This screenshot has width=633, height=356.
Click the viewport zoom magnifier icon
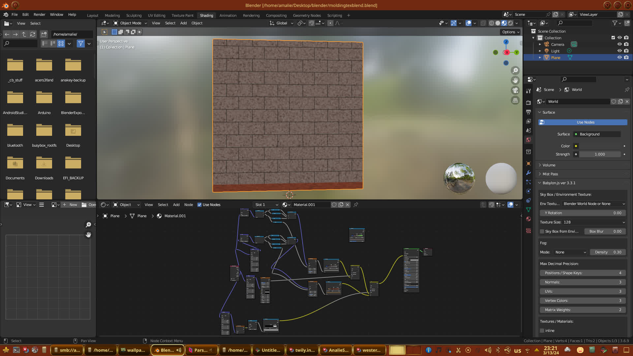click(x=515, y=71)
